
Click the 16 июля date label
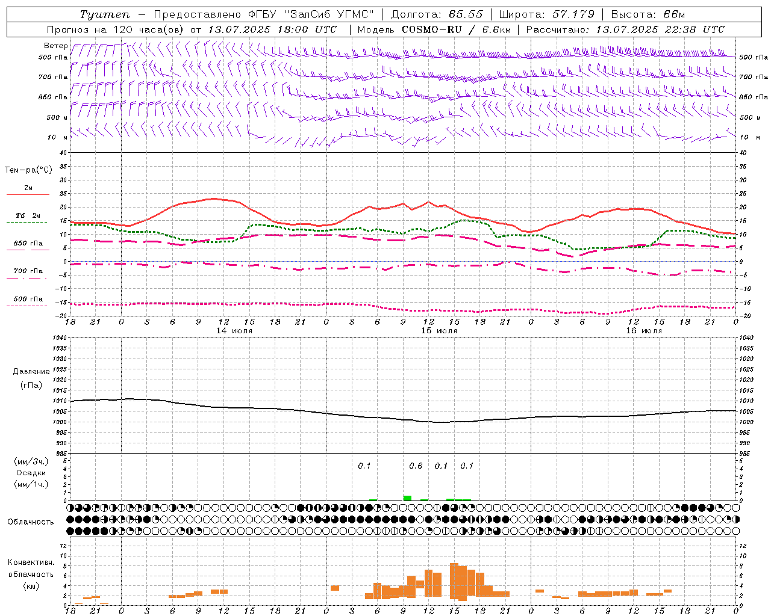pos(644,331)
